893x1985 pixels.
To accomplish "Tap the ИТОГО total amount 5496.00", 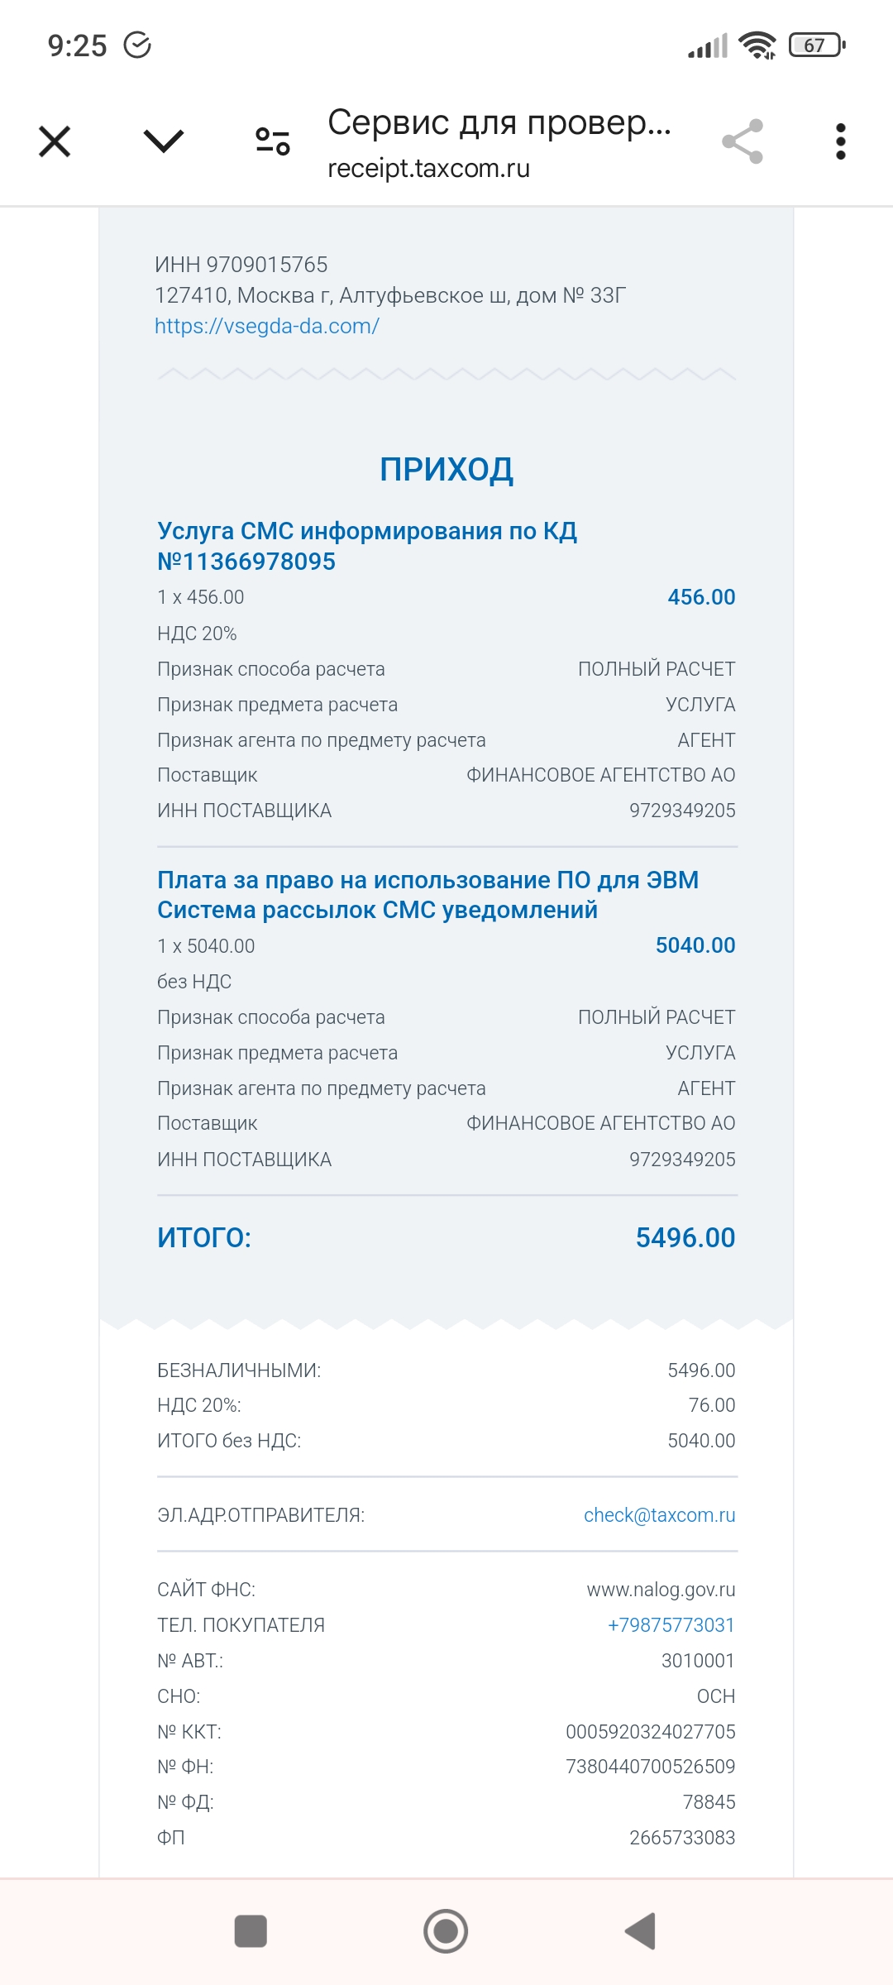I will [685, 1237].
